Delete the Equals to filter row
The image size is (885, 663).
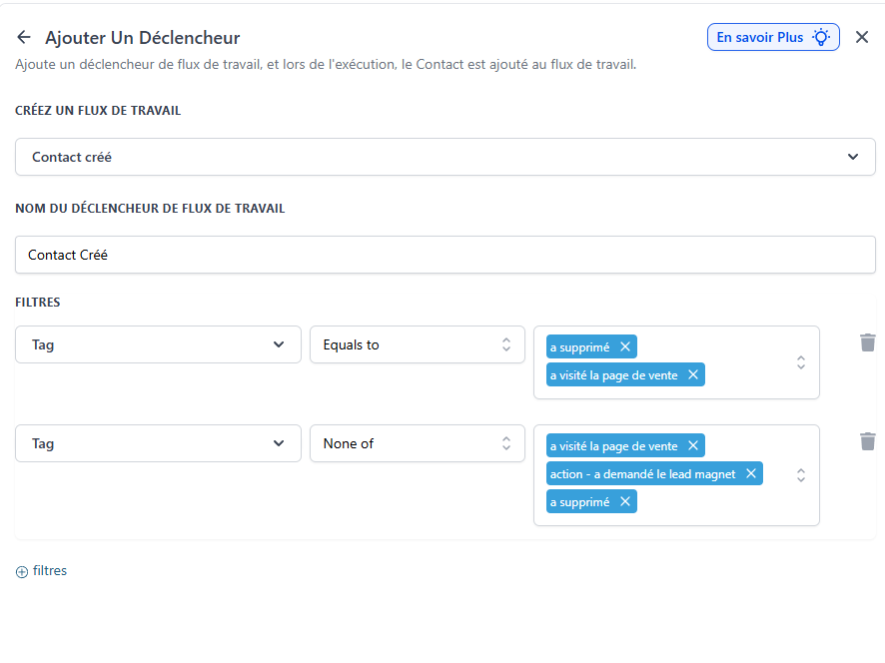tap(867, 342)
